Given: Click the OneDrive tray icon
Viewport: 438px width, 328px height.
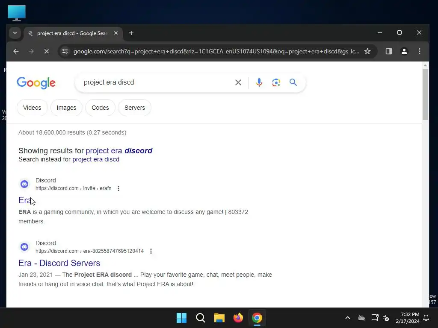Looking at the screenshot, I should [x=361, y=318].
